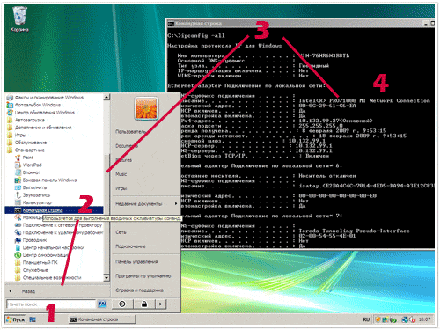Screen dimensions: 440x330
Task: Click the user account picture
Action: pos(146,109)
